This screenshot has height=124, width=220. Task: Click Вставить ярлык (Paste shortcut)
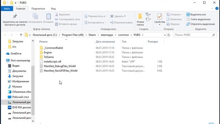(66, 24)
